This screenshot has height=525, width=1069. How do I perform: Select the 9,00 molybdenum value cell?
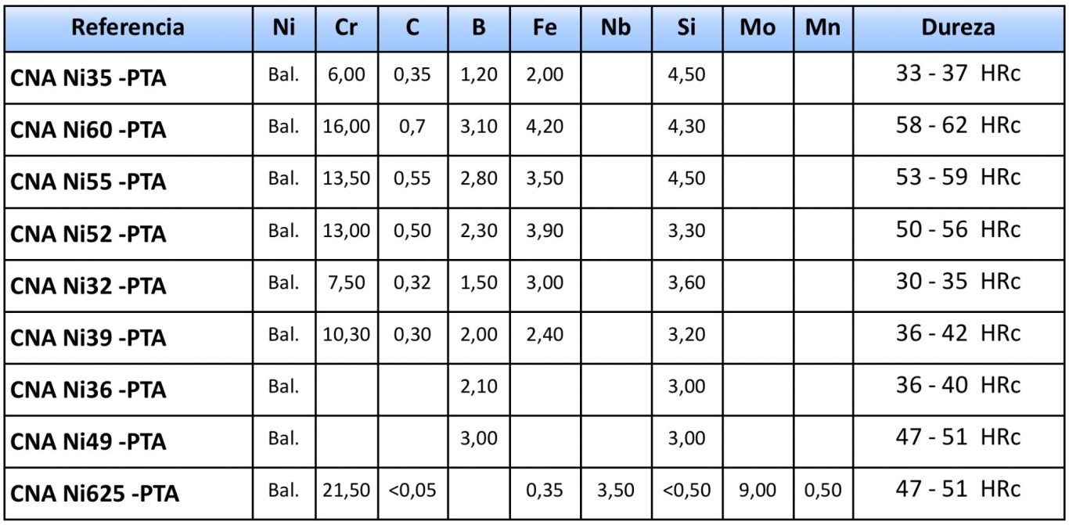(758, 491)
